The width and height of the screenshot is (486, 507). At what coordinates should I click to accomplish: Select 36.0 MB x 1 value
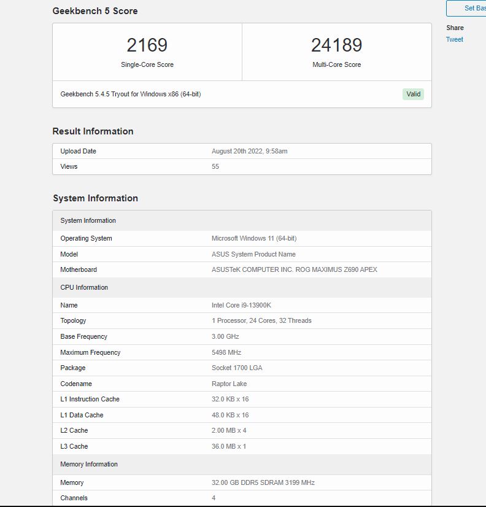[x=229, y=446]
